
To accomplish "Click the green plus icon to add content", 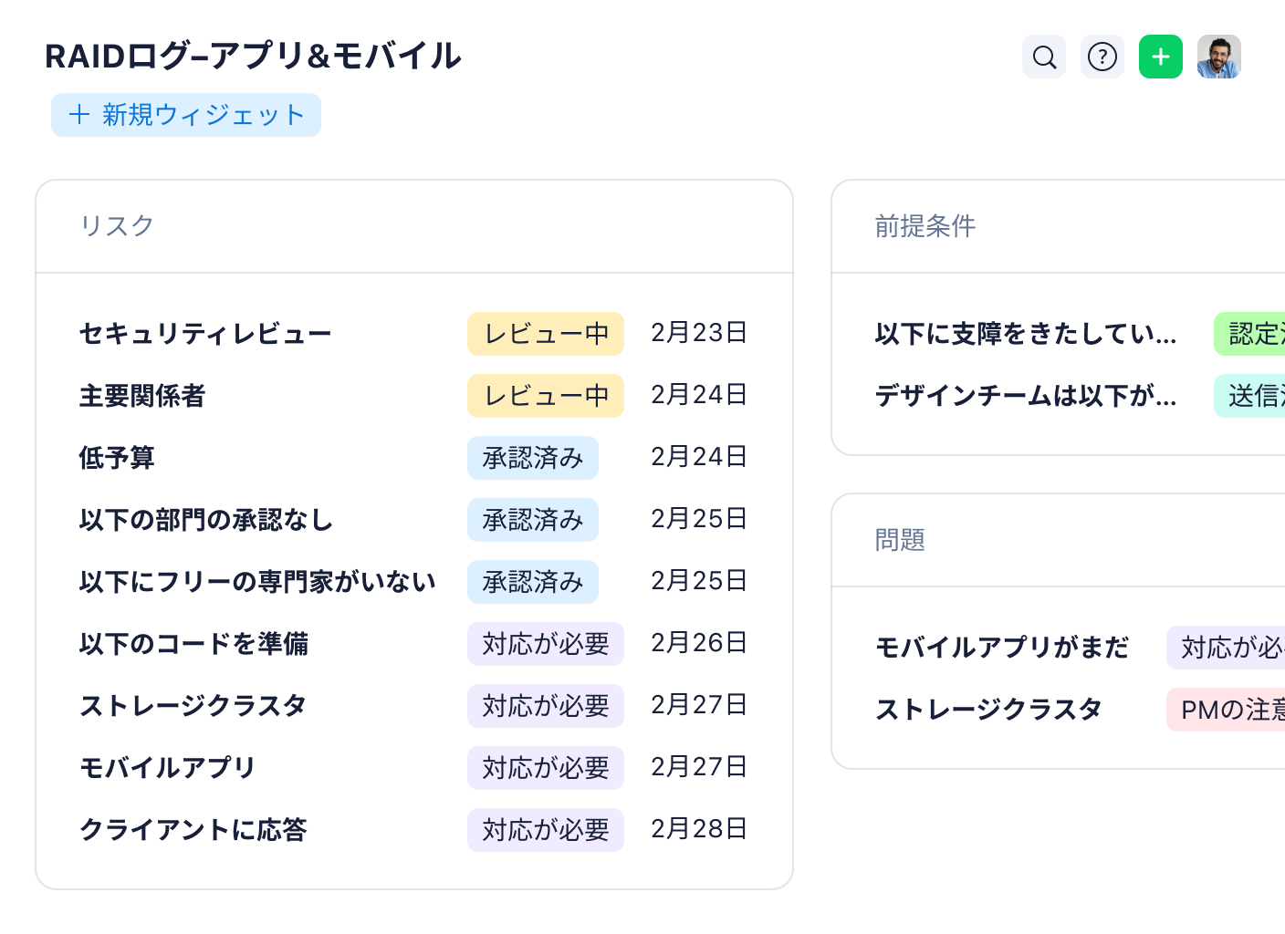I will [1160, 57].
